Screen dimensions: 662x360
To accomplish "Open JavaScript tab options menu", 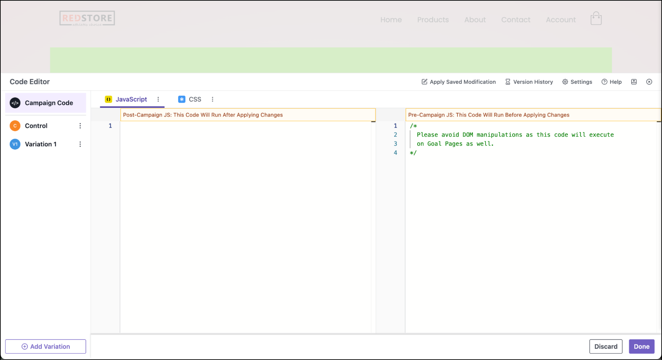I will 158,99.
